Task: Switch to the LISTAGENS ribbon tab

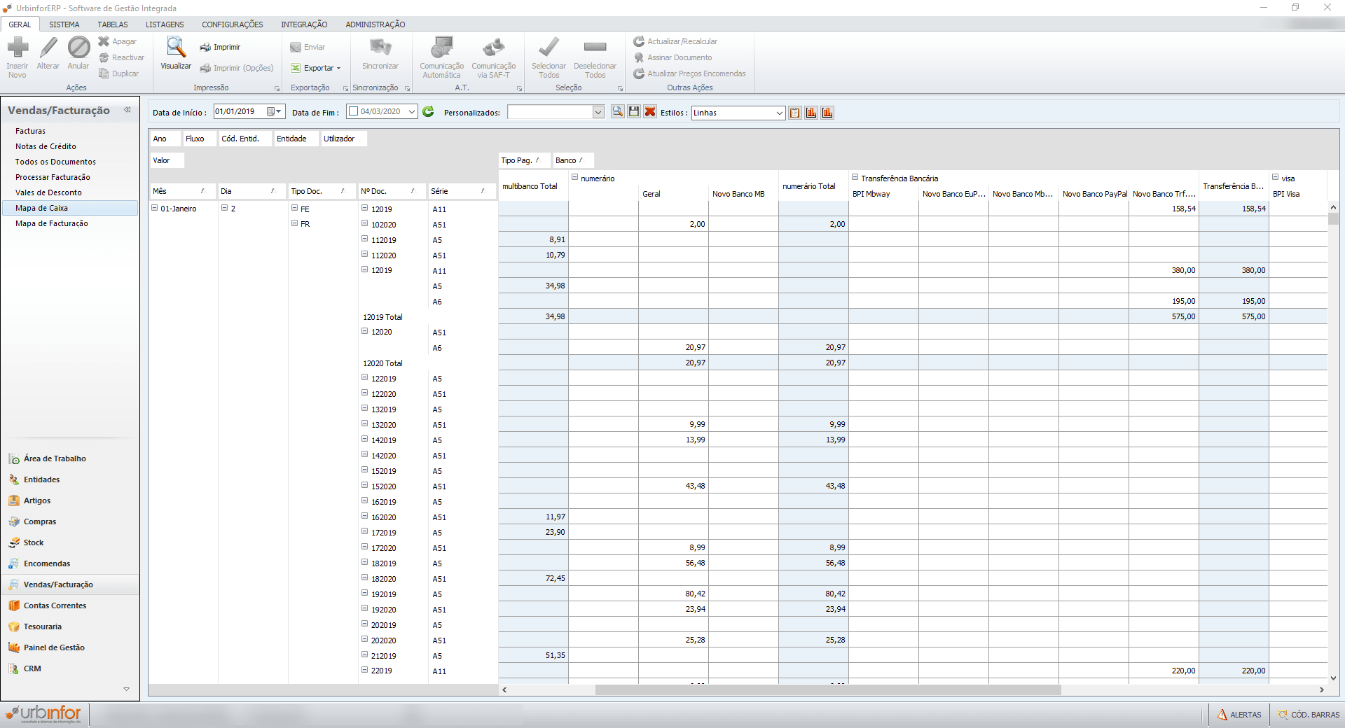Action: tap(165, 24)
